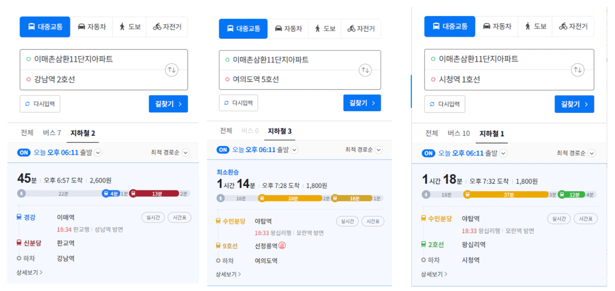This screenshot has width=615, height=291.
Task: Click dark red 13분 subway segment icon
Action: [133, 194]
